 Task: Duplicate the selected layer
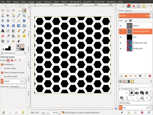click(x=140, y=76)
